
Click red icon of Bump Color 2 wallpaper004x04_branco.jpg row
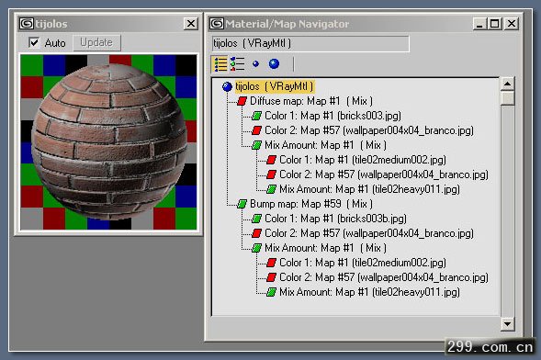(256, 233)
